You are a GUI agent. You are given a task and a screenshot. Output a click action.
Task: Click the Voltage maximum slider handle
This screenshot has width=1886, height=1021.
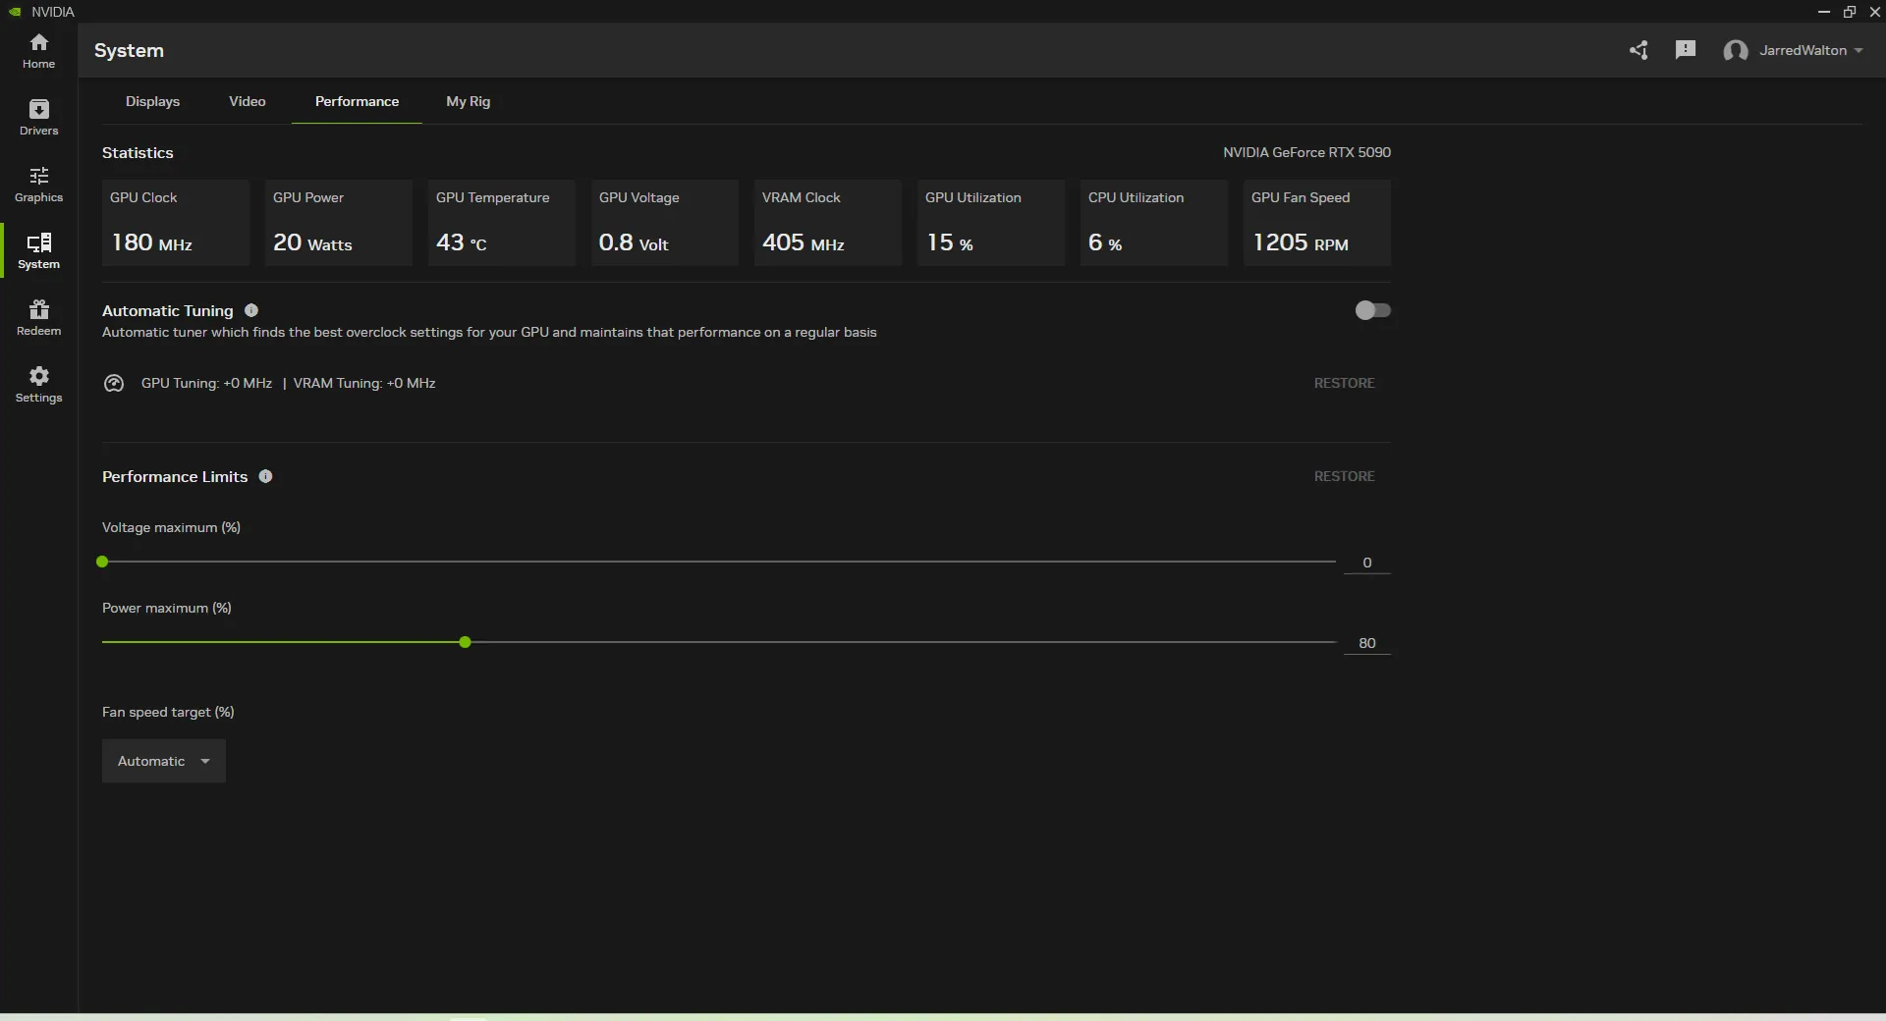pyautogui.click(x=102, y=562)
